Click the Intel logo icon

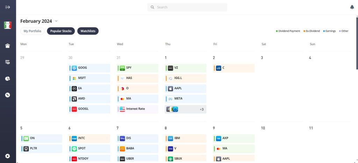point(74,138)
